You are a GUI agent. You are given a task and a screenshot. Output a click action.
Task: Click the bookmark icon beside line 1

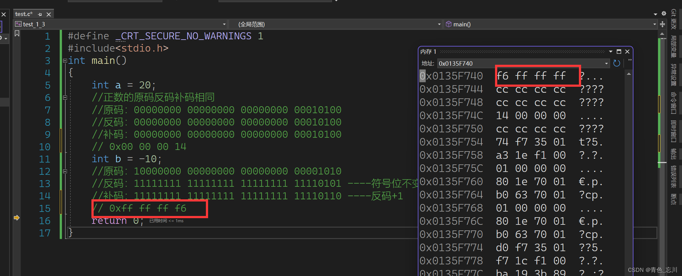(x=17, y=34)
